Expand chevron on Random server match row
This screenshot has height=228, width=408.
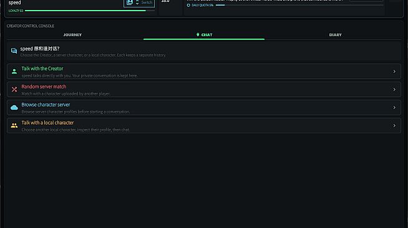(394, 89)
